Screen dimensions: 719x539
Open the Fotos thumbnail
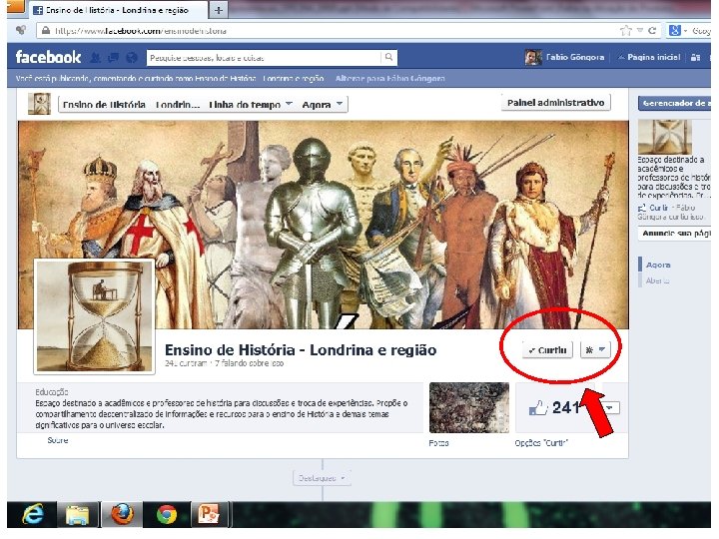[x=469, y=407]
